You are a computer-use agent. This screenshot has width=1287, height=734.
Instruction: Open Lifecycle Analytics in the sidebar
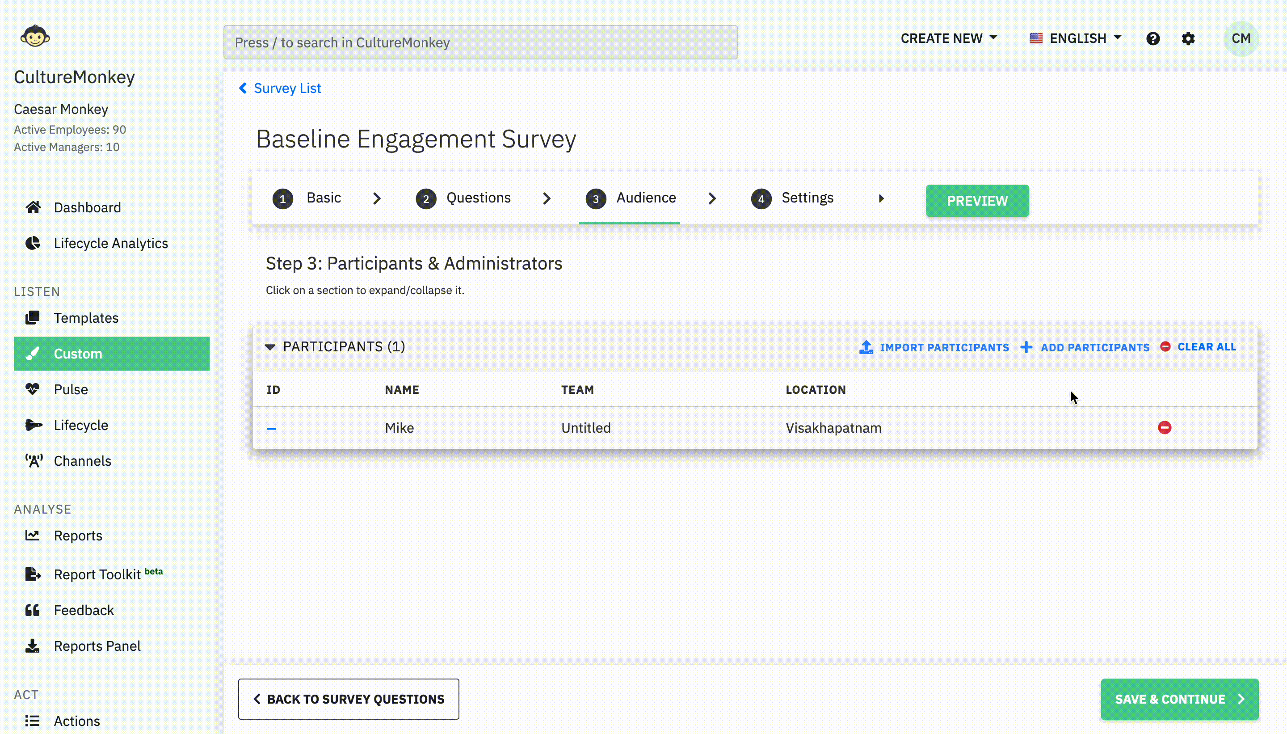pyautogui.click(x=111, y=243)
